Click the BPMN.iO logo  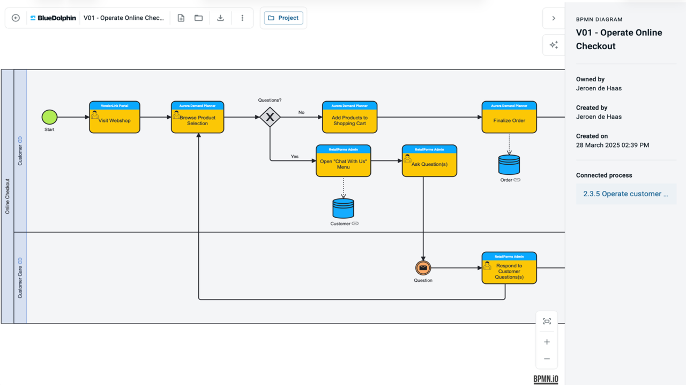coord(546,379)
